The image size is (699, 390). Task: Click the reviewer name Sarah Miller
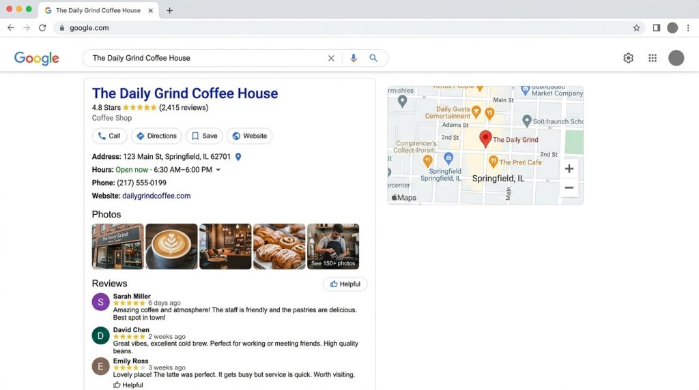click(132, 296)
